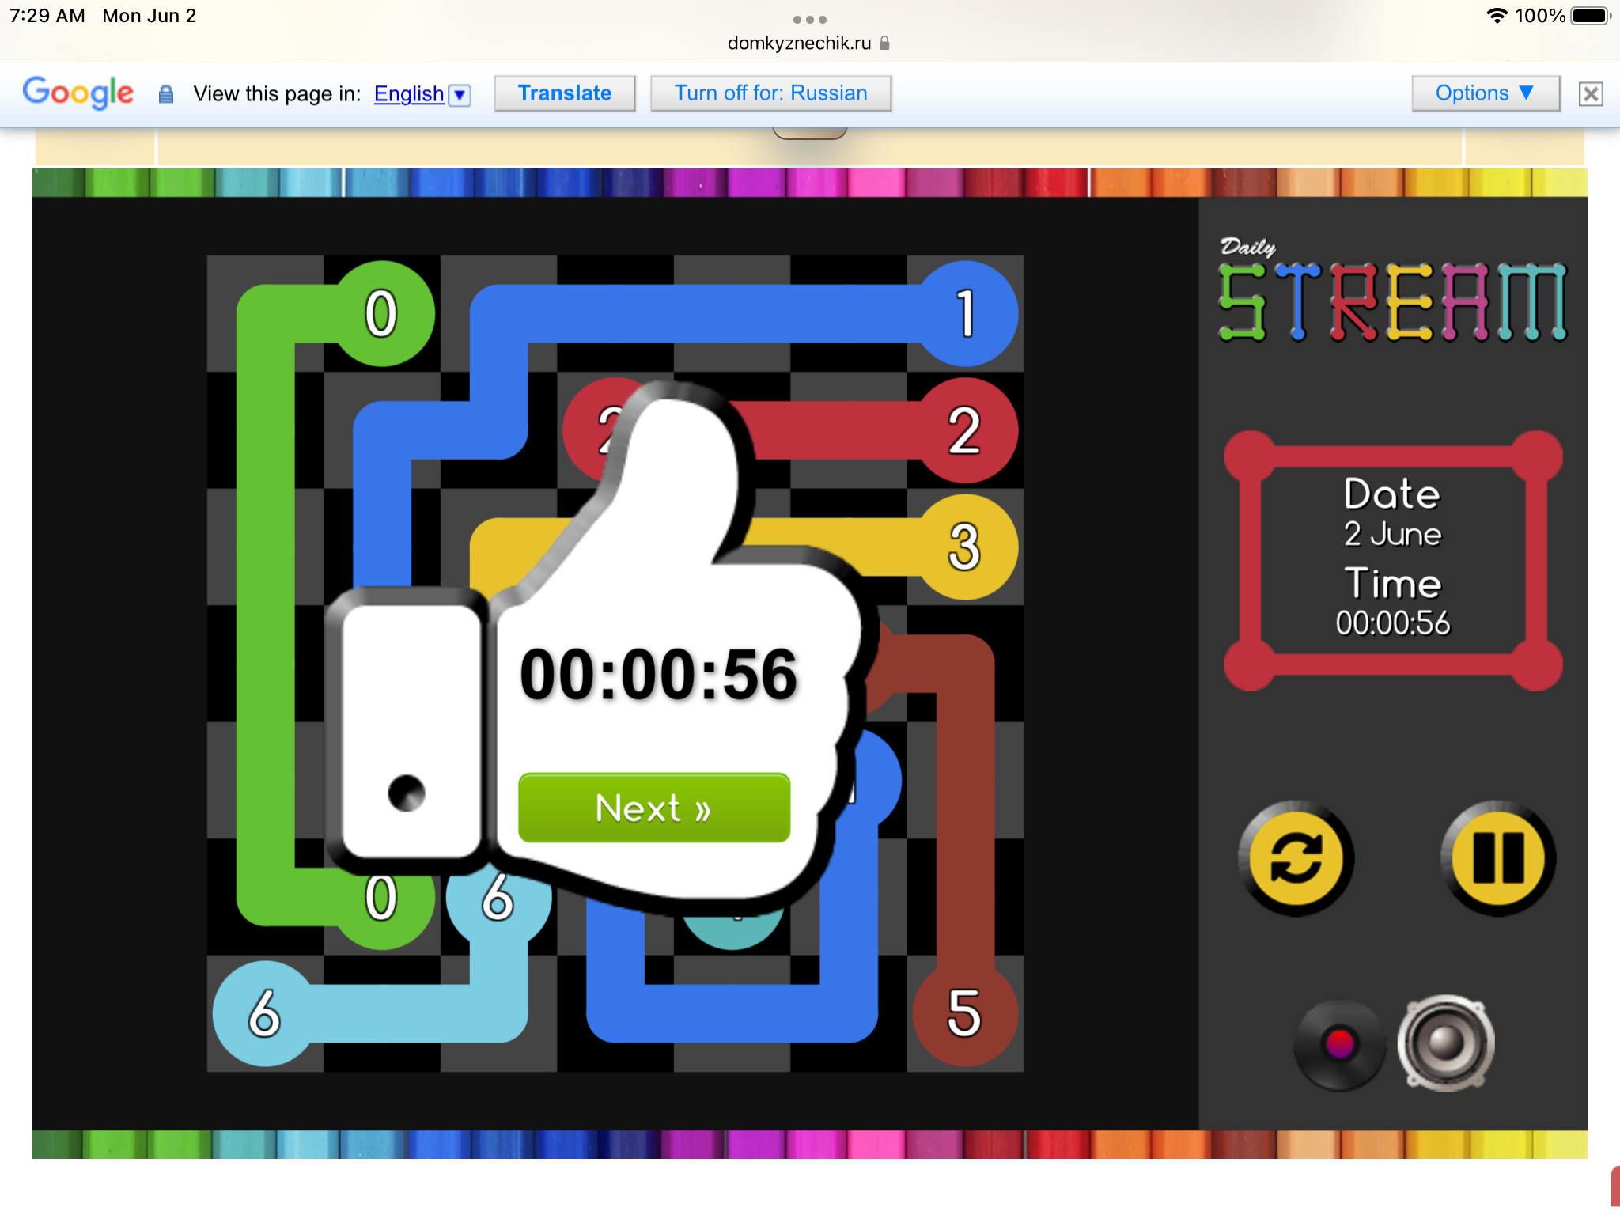
Task: Click the lock icon in translate bar
Action: [x=165, y=95]
